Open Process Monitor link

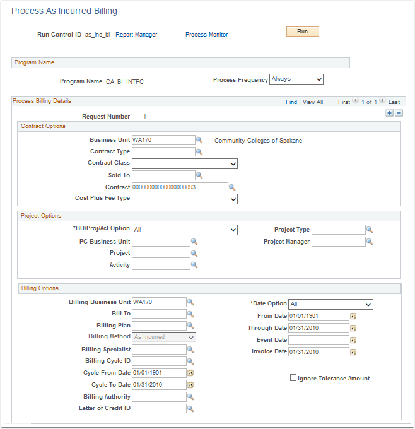206,35
